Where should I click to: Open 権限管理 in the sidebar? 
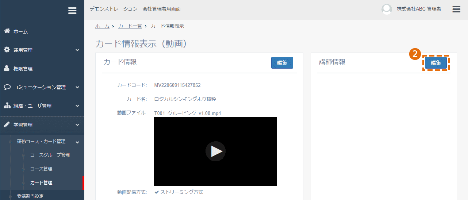click(x=23, y=69)
